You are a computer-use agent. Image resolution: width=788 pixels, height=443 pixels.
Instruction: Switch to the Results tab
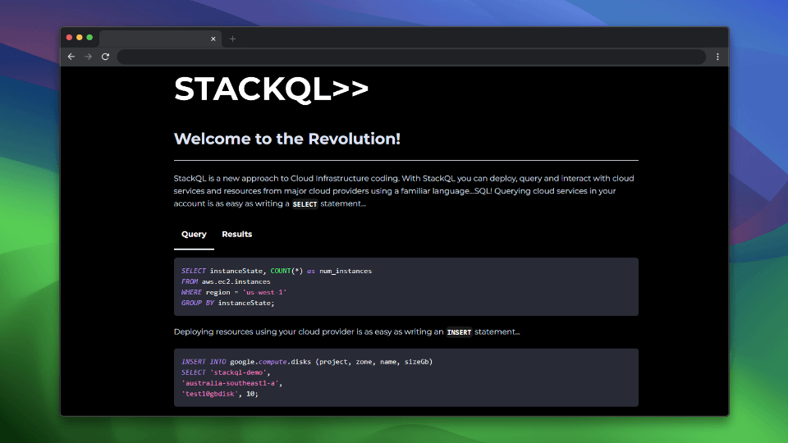(236, 234)
